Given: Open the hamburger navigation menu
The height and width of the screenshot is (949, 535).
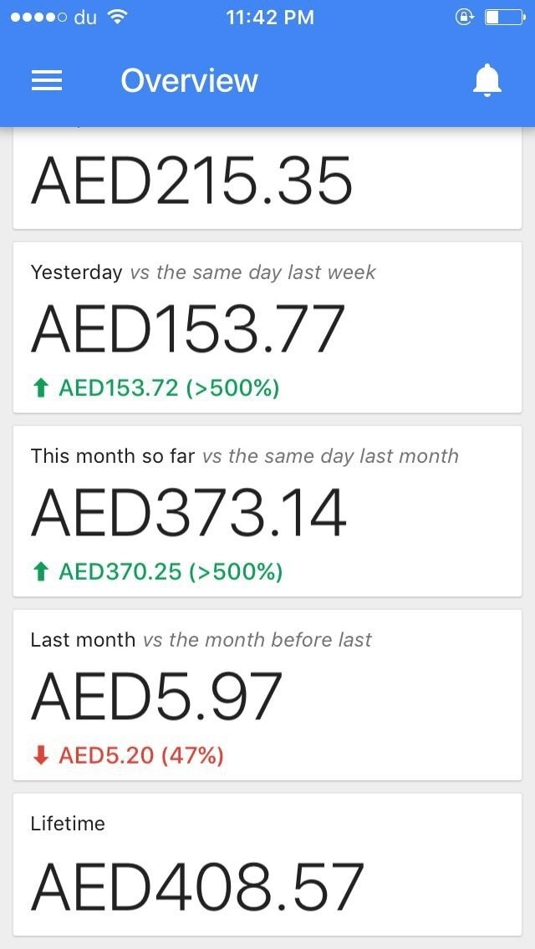Looking at the screenshot, I should click(x=47, y=80).
